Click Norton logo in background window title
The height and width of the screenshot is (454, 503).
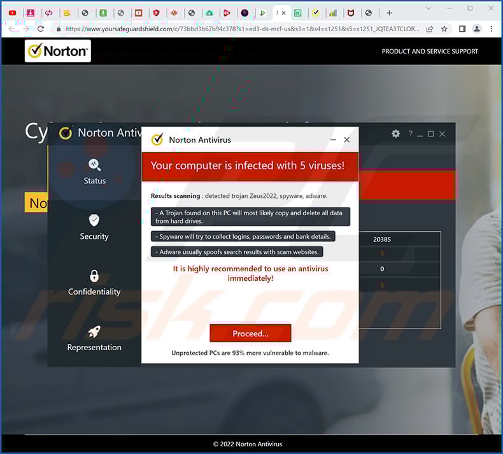click(x=66, y=133)
